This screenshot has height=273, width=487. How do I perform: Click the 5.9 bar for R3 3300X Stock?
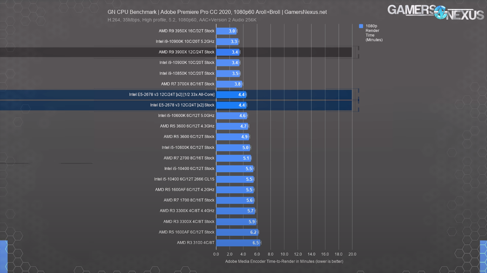pos(236,222)
